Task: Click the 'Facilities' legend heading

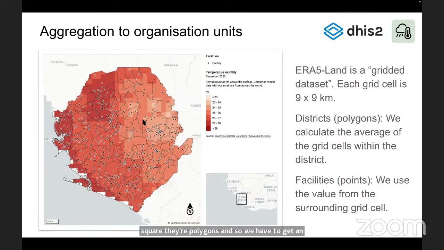Action: [x=212, y=56]
